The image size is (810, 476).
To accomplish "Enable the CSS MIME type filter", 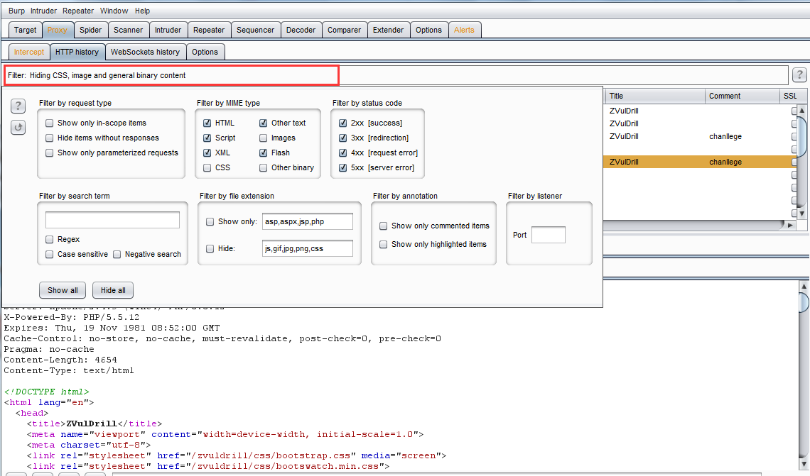I will [207, 167].
